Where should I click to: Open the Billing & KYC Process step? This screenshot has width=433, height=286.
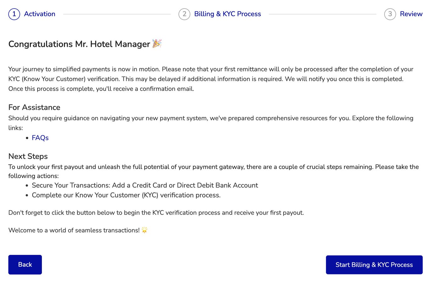coord(227,14)
